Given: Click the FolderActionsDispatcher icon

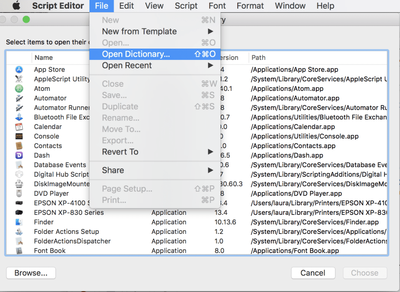Looking at the screenshot, I should (19, 241).
